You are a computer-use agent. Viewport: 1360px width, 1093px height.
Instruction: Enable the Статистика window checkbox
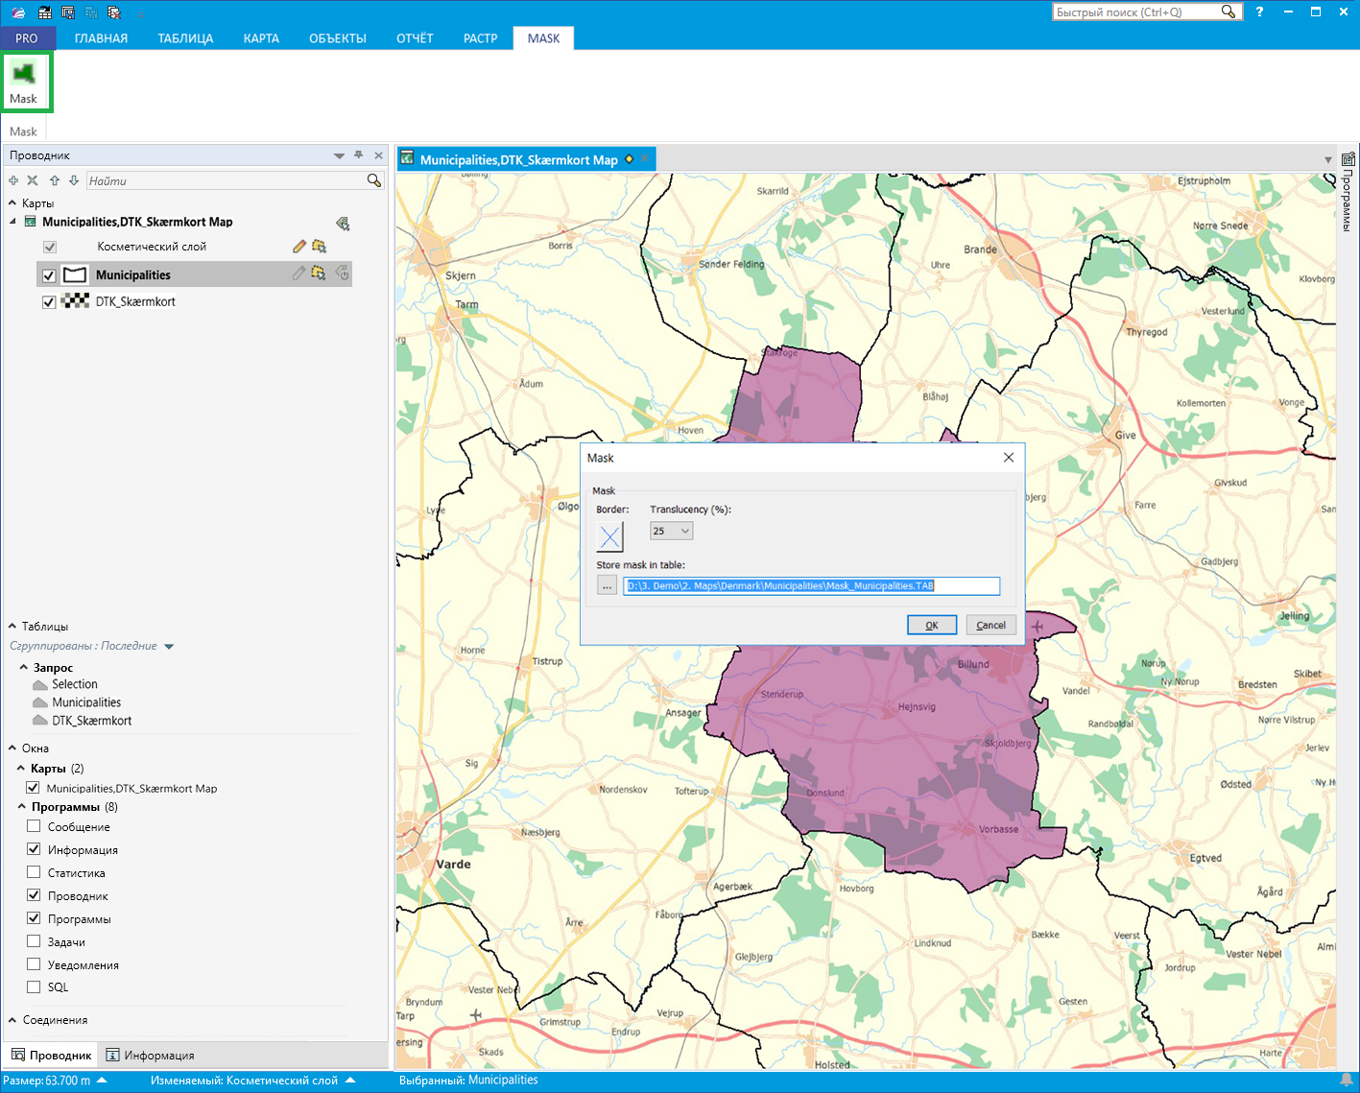pos(35,872)
